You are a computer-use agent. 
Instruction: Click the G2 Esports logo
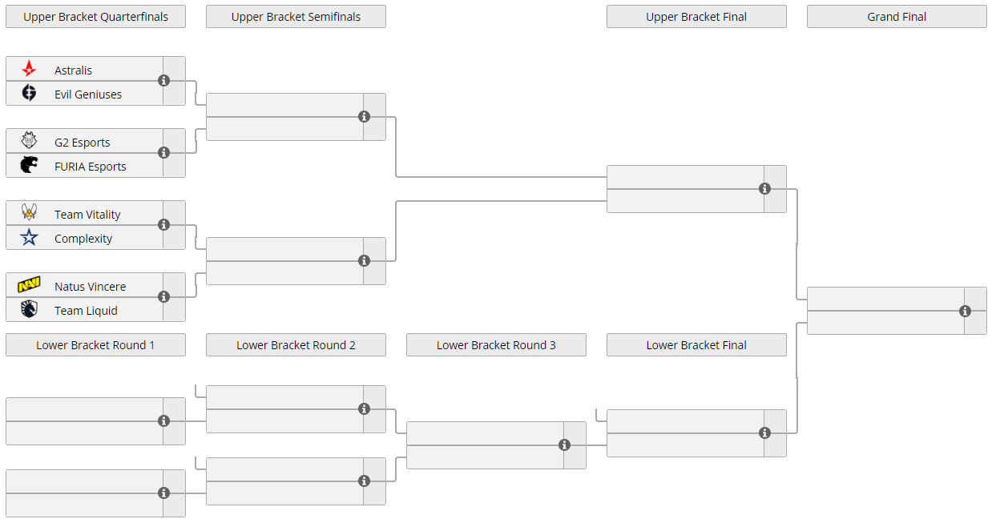30,142
